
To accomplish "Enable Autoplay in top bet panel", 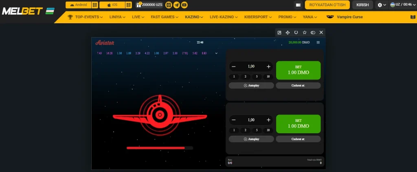I will (251, 86).
